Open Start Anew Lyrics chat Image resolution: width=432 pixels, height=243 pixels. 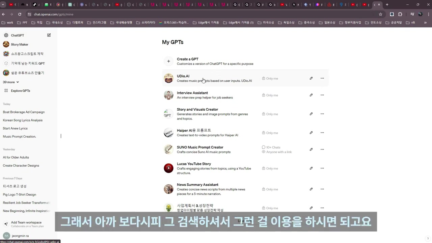[15, 128]
